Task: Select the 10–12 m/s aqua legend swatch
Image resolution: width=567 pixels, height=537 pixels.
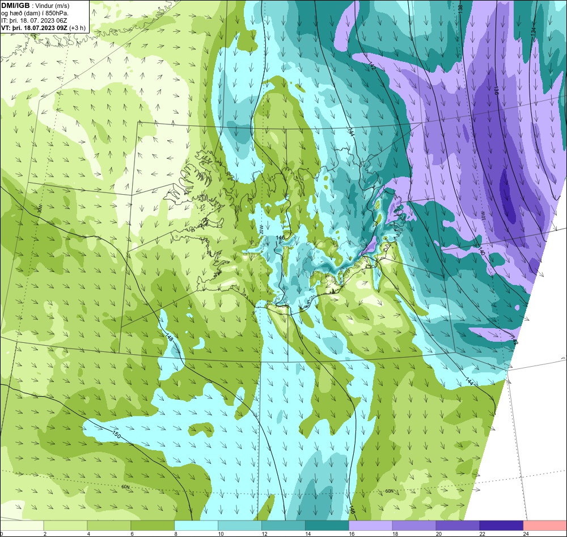Action: pyautogui.click(x=240, y=526)
